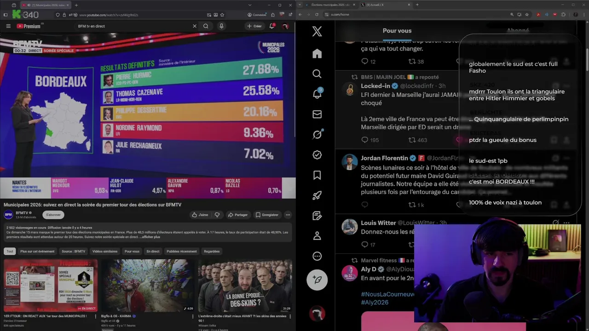Image resolution: width=589 pixels, height=331 pixels.
Task: Open Grok icon in X sidebar
Action: (317, 134)
